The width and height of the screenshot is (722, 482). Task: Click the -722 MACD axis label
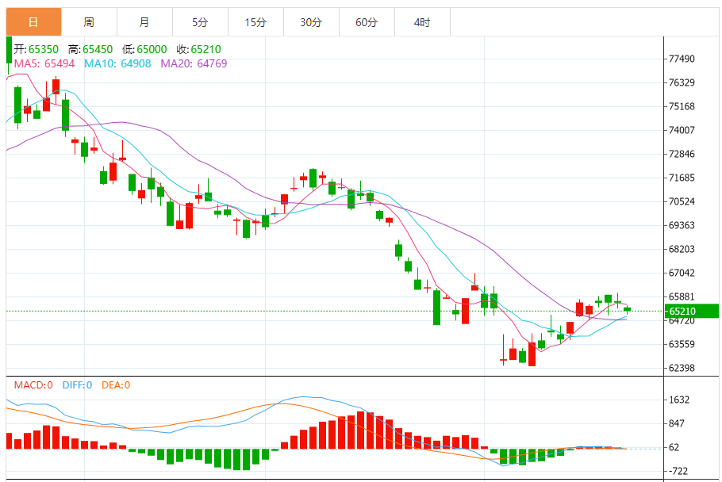[677, 471]
